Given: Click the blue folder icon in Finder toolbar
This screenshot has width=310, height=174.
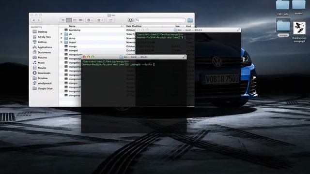Looking at the screenshot, I should pyautogui.click(x=190, y=20).
